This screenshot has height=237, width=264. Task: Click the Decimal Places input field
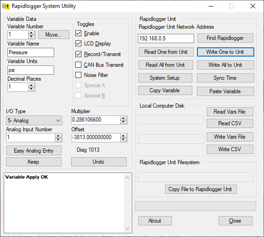18,87
